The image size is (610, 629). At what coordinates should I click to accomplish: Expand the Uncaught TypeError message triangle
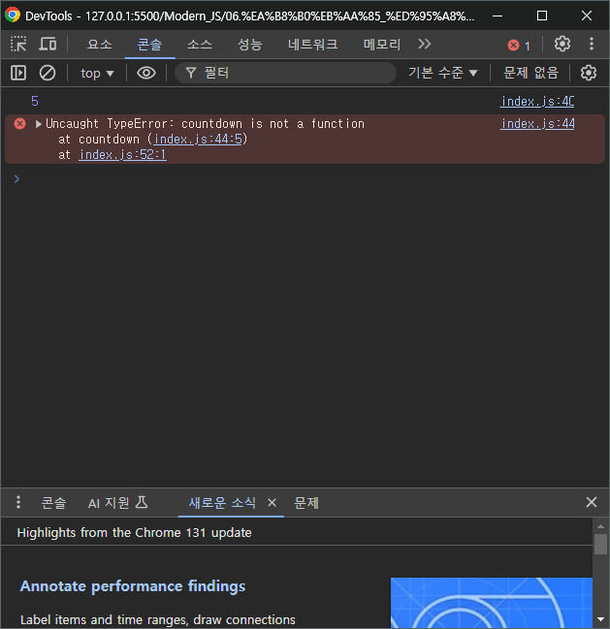click(39, 124)
